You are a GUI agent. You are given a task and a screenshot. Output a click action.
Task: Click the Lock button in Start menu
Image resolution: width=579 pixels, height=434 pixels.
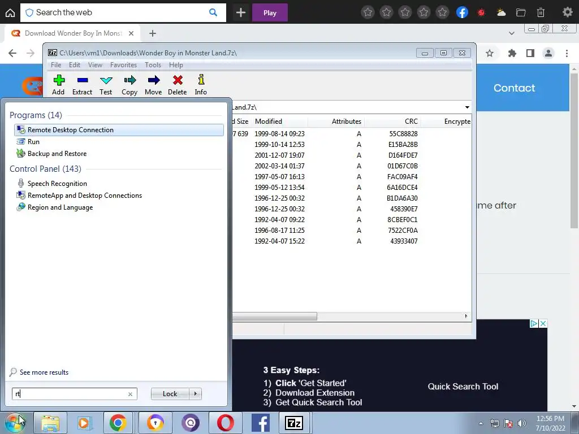(170, 394)
